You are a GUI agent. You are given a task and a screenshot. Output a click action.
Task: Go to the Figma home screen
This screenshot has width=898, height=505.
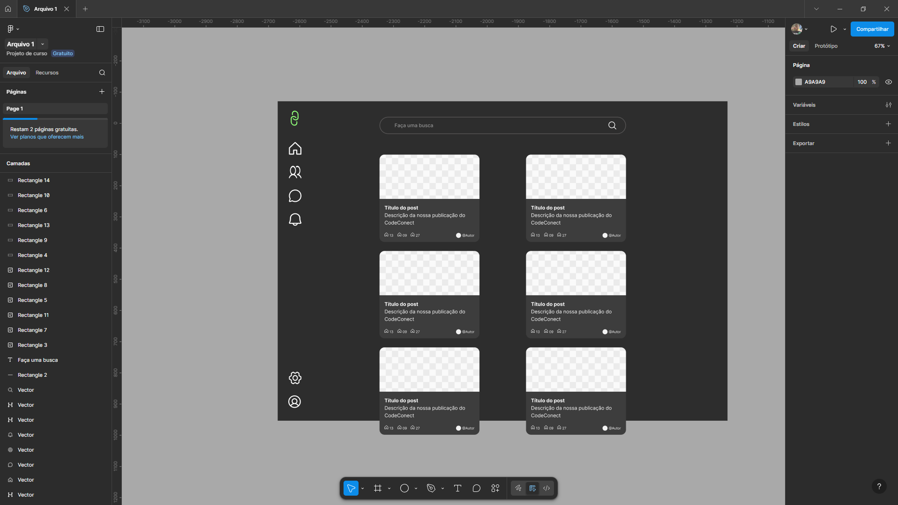[8, 9]
